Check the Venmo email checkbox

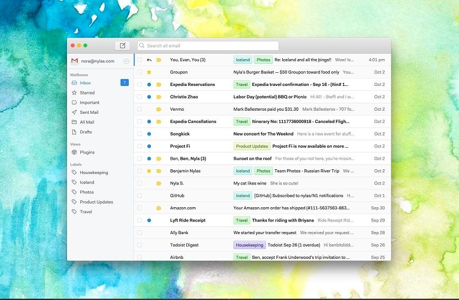click(x=140, y=109)
